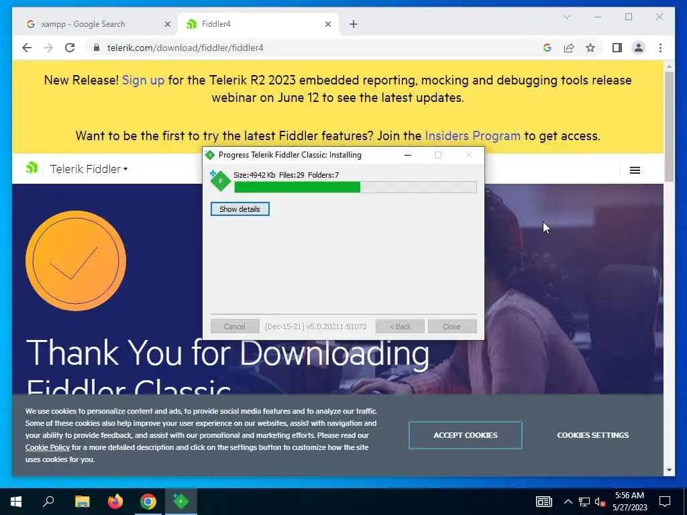The width and height of the screenshot is (687, 515).
Task: Click the Telerik green logo icon
Action: click(31, 168)
